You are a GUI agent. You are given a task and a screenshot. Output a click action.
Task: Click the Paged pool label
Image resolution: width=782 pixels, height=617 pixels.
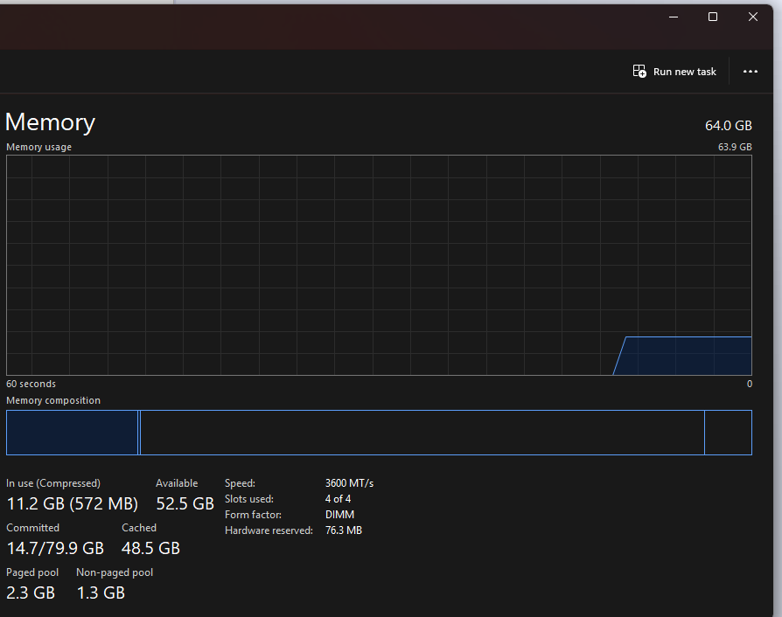point(32,572)
